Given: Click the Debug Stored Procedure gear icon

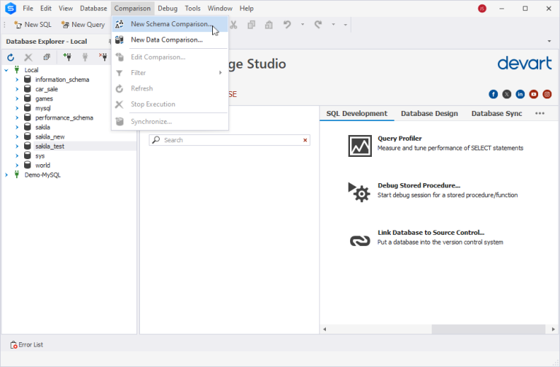Looking at the screenshot, I should coord(360,193).
